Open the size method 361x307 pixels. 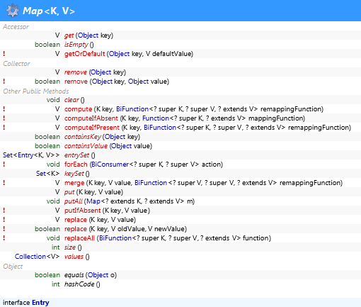[70, 247]
